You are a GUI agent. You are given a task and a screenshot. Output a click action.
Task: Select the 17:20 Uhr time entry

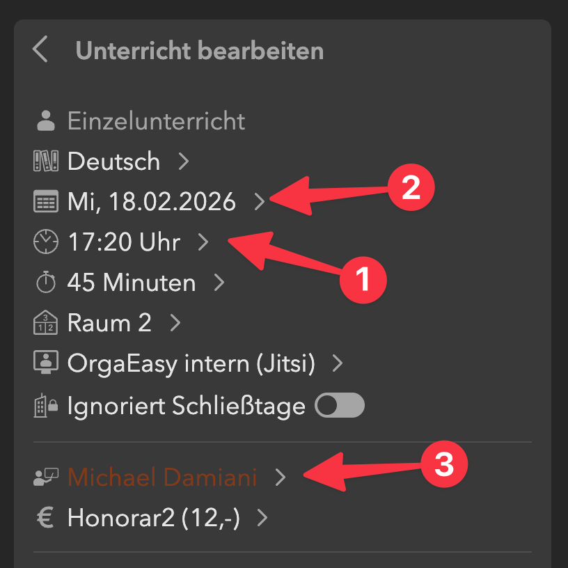click(x=123, y=242)
